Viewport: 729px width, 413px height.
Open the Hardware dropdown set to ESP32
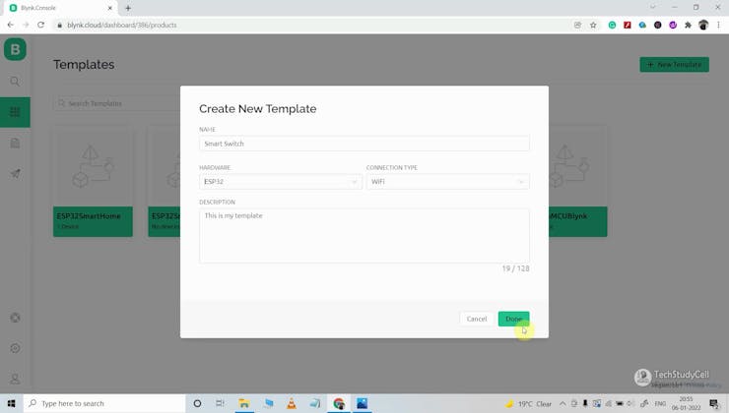click(281, 182)
